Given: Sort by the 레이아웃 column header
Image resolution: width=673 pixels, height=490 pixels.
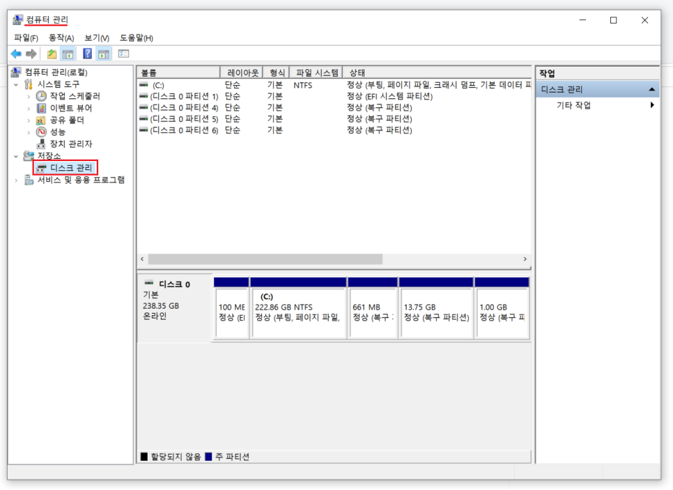Looking at the screenshot, I should click(242, 72).
